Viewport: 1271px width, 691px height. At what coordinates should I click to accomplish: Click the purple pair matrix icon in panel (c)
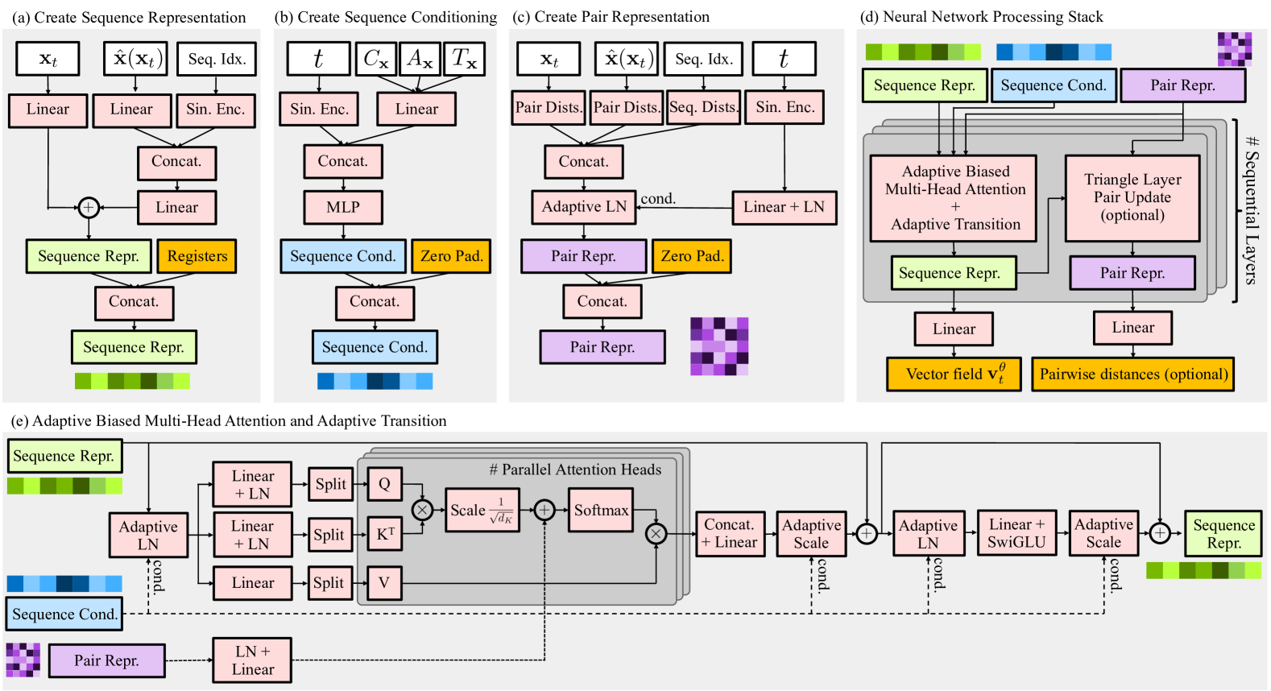[719, 346]
